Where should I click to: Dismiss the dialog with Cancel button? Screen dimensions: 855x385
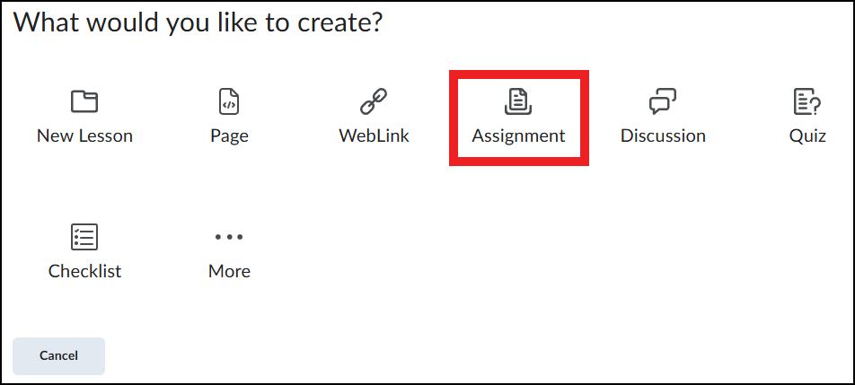click(58, 356)
